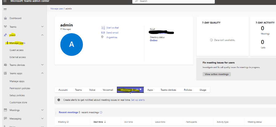Open the Voice tab

pos(92,90)
